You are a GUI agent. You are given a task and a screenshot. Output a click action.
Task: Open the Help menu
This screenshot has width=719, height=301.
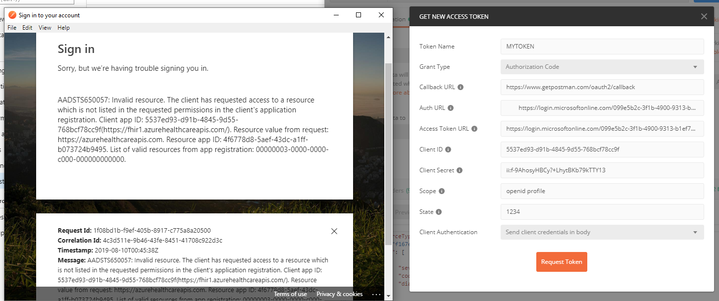[x=63, y=27]
